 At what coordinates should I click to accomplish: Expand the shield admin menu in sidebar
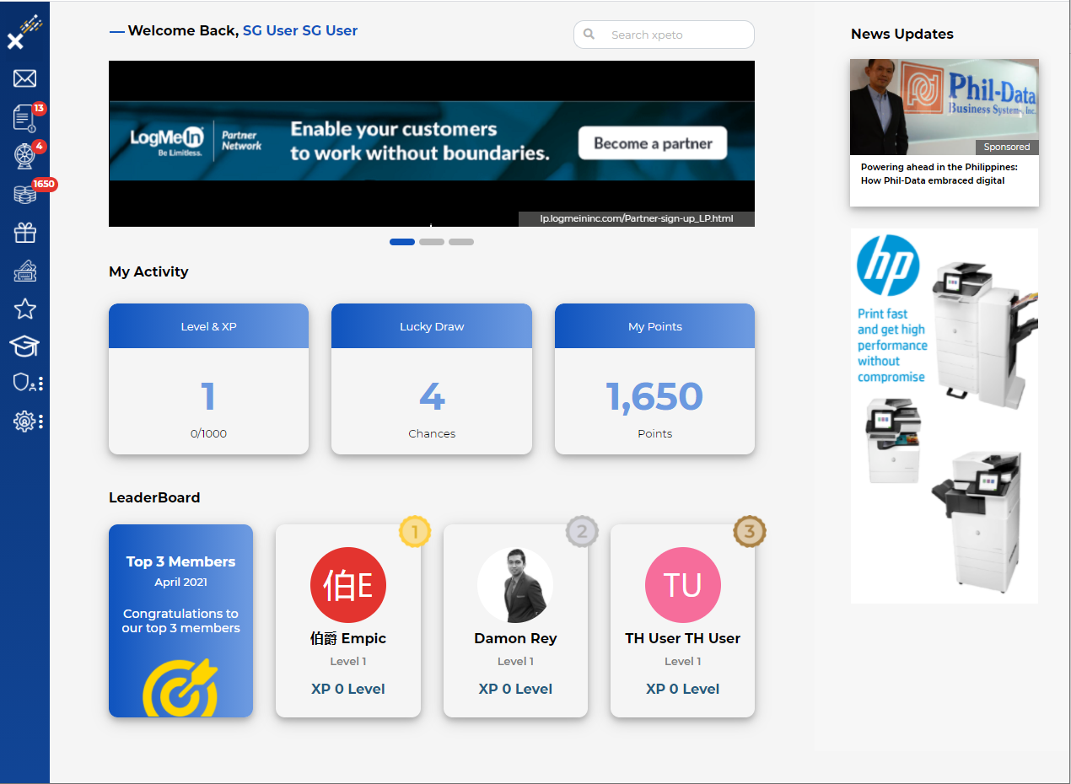tap(28, 384)
